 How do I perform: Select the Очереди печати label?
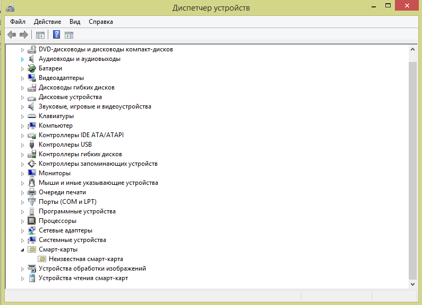click(x=62, y=192)
